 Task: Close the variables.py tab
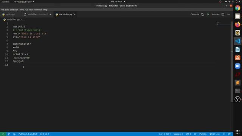[74, 14]
